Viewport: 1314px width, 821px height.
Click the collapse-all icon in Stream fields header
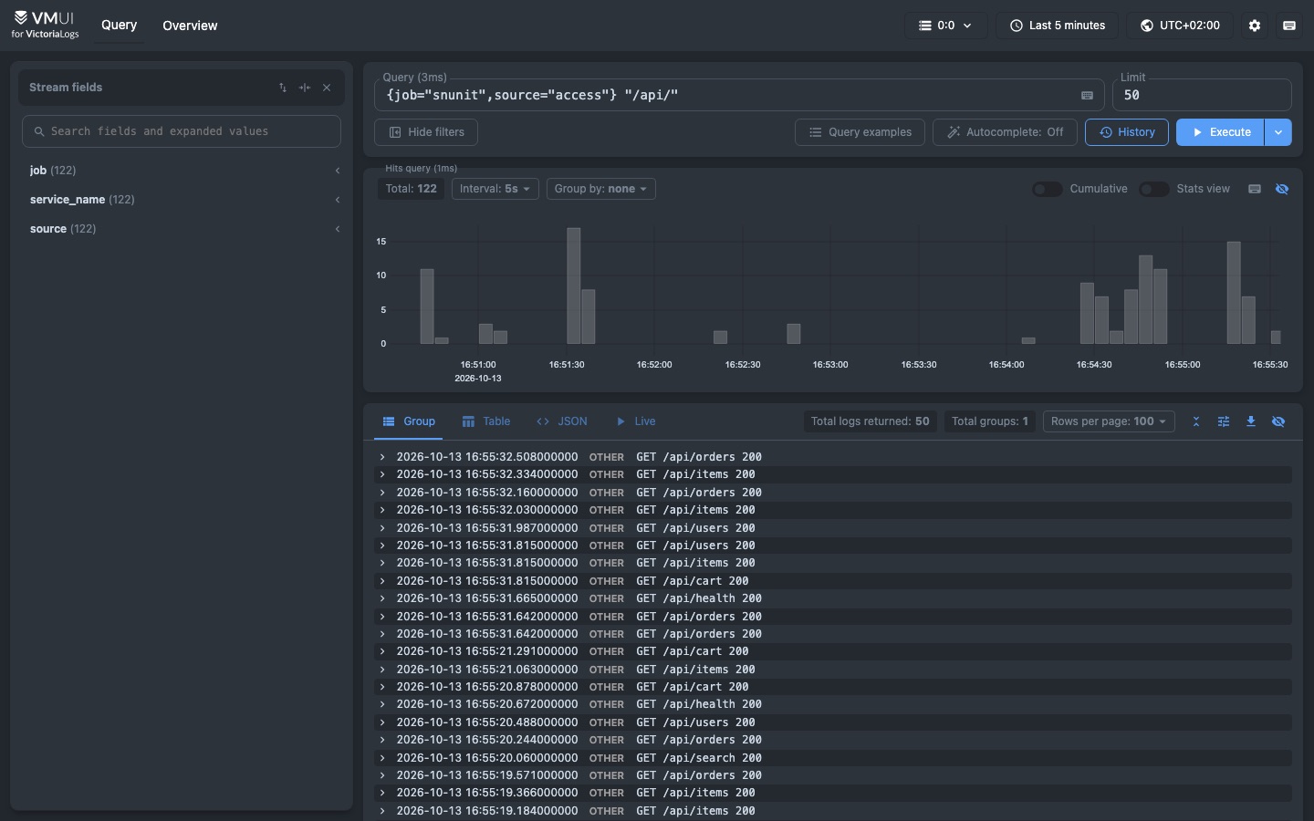pos(305,88)
